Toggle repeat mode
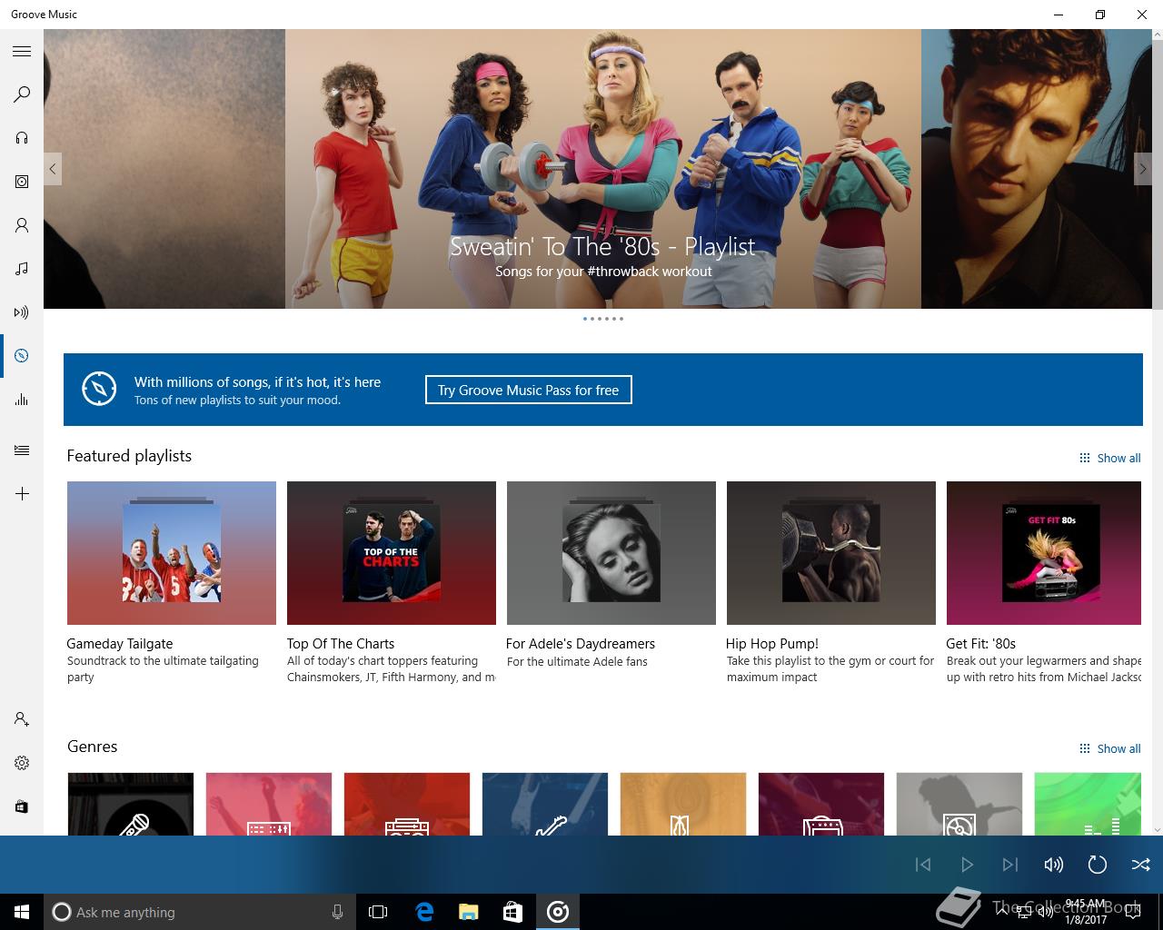 1098,865
